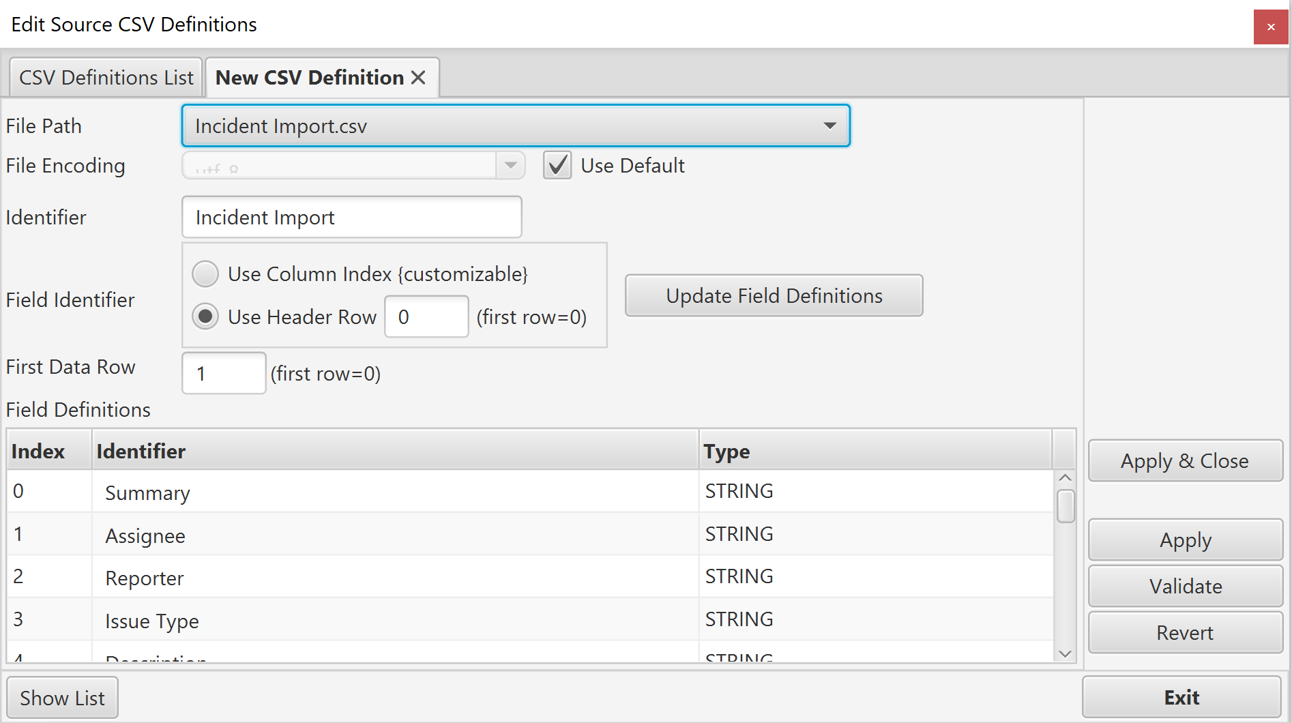Image resolution: width=1292 pixels, height=723 pixels.
Task: Select the Use Header Row radio button
Action: pyautogui.click(x=205, y=316)
